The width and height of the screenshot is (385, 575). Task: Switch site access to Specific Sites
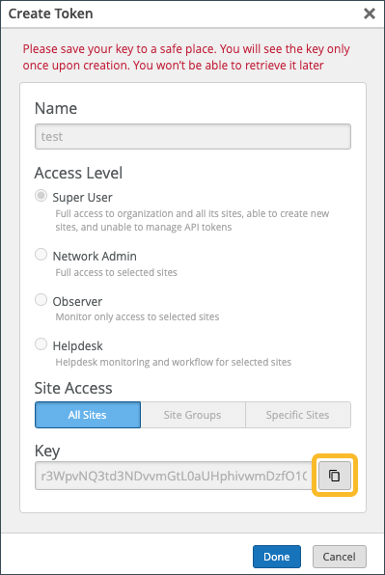pos(298,415)
